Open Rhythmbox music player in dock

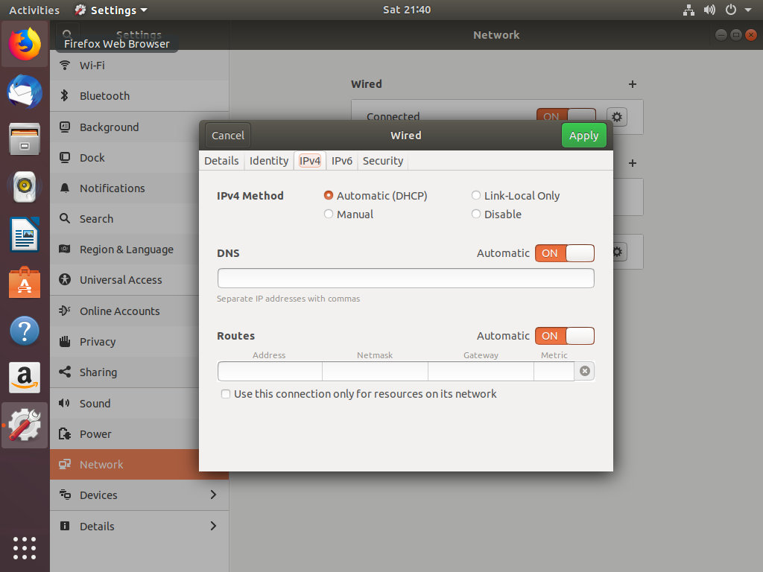pyautogui.click(x=25, y=186)
